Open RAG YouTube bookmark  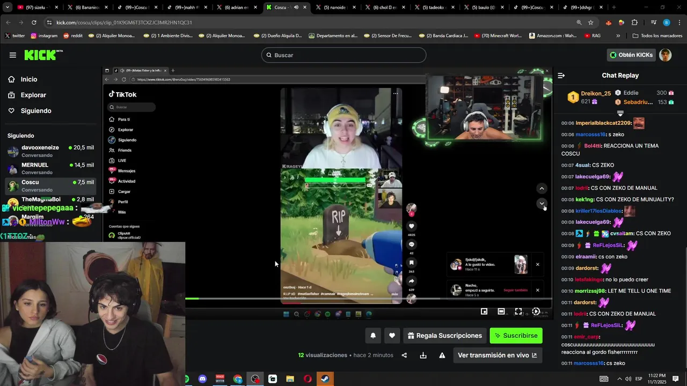593,36
